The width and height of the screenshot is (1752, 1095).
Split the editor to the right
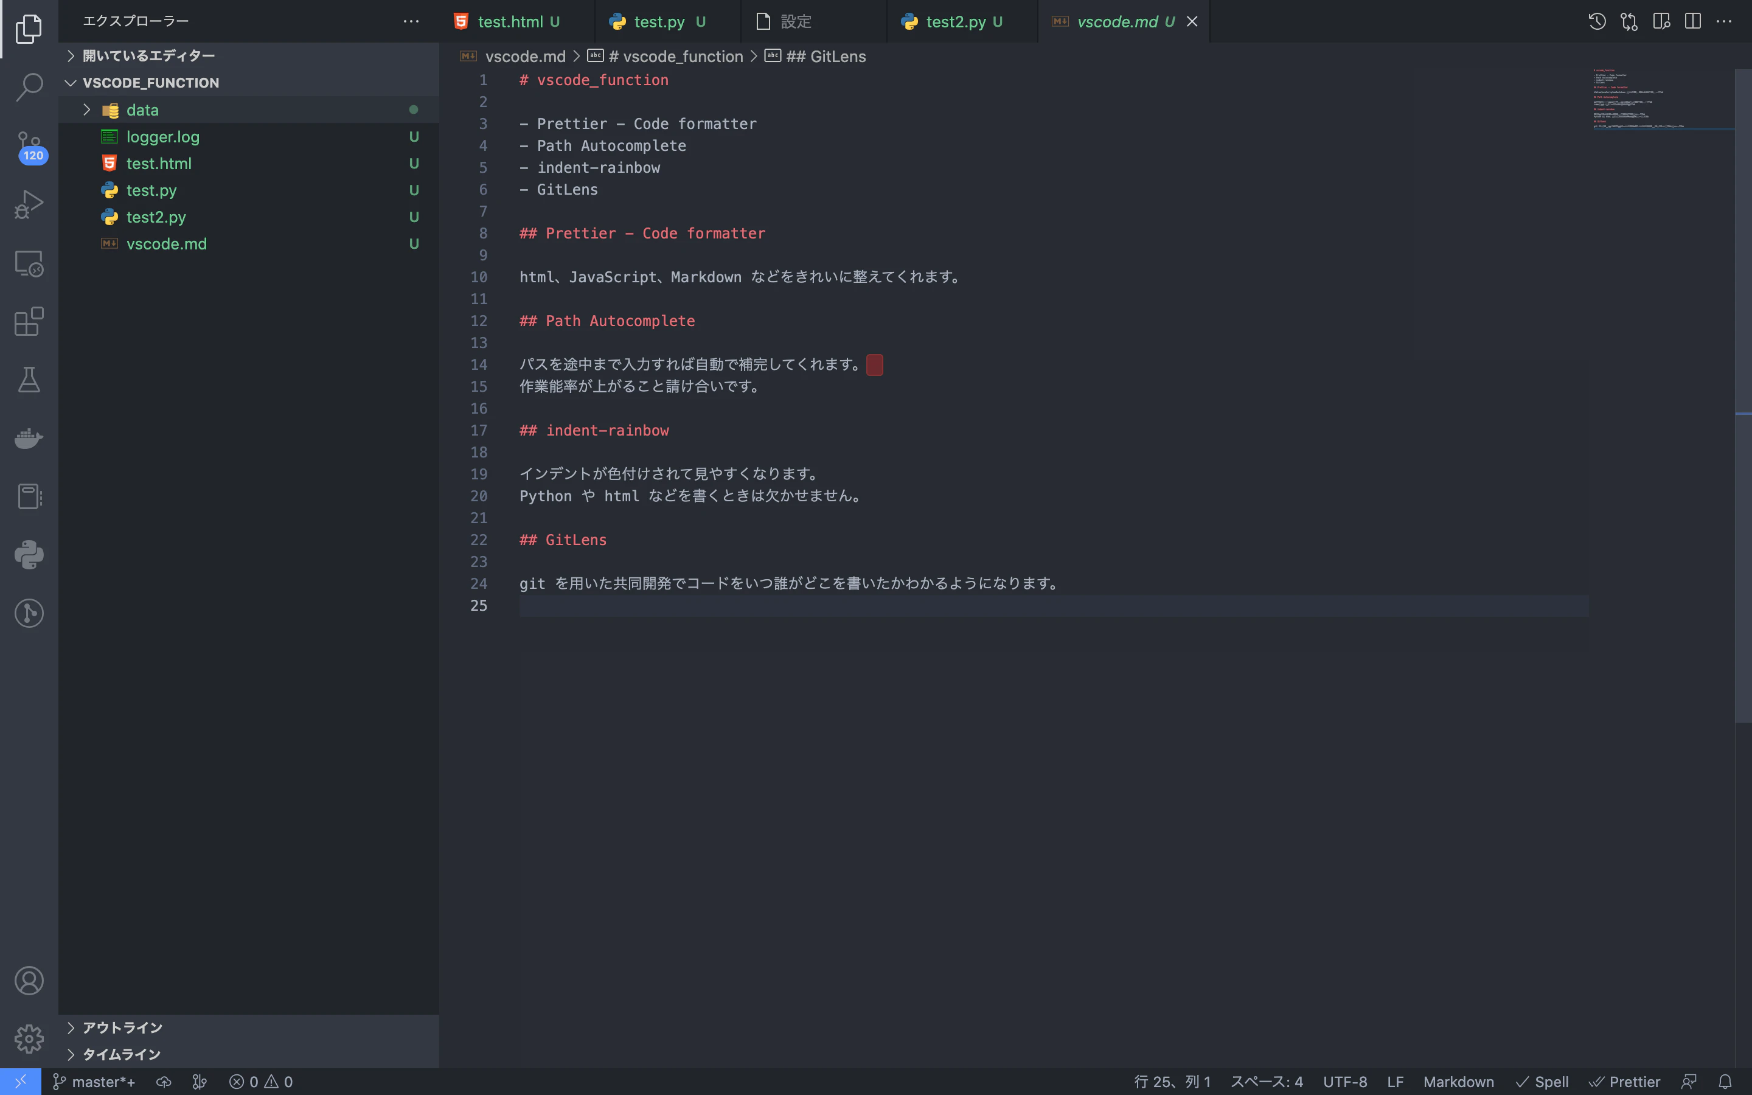coord(1692,22)
